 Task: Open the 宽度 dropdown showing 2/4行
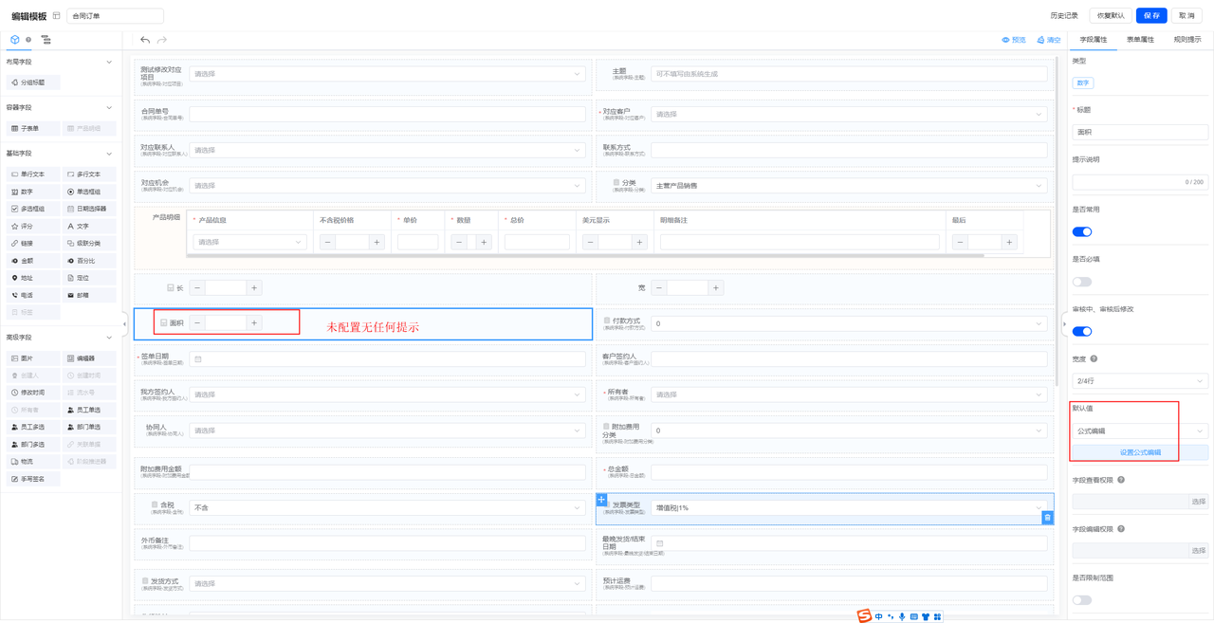tap(1140, 380)
